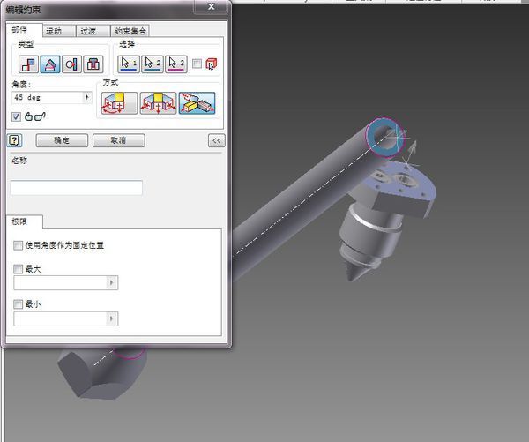Enable 使用角度作为固定位置 checkbox
Viewport: 529px width, 442px height.
click(x=18, y=245)
